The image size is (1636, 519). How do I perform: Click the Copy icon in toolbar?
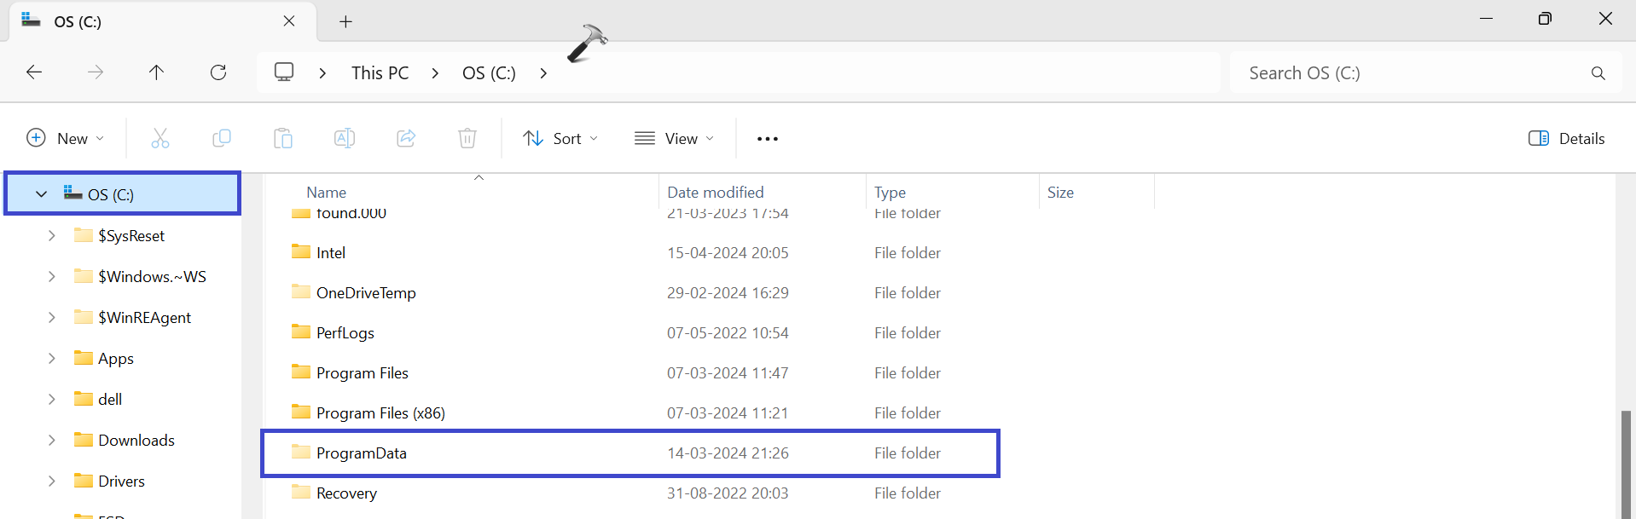pyautogui.click(x=222, y=138)
